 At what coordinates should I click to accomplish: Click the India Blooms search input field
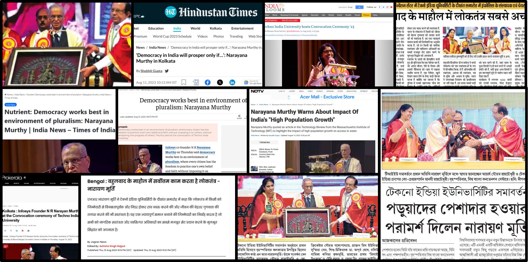[345, 7]
